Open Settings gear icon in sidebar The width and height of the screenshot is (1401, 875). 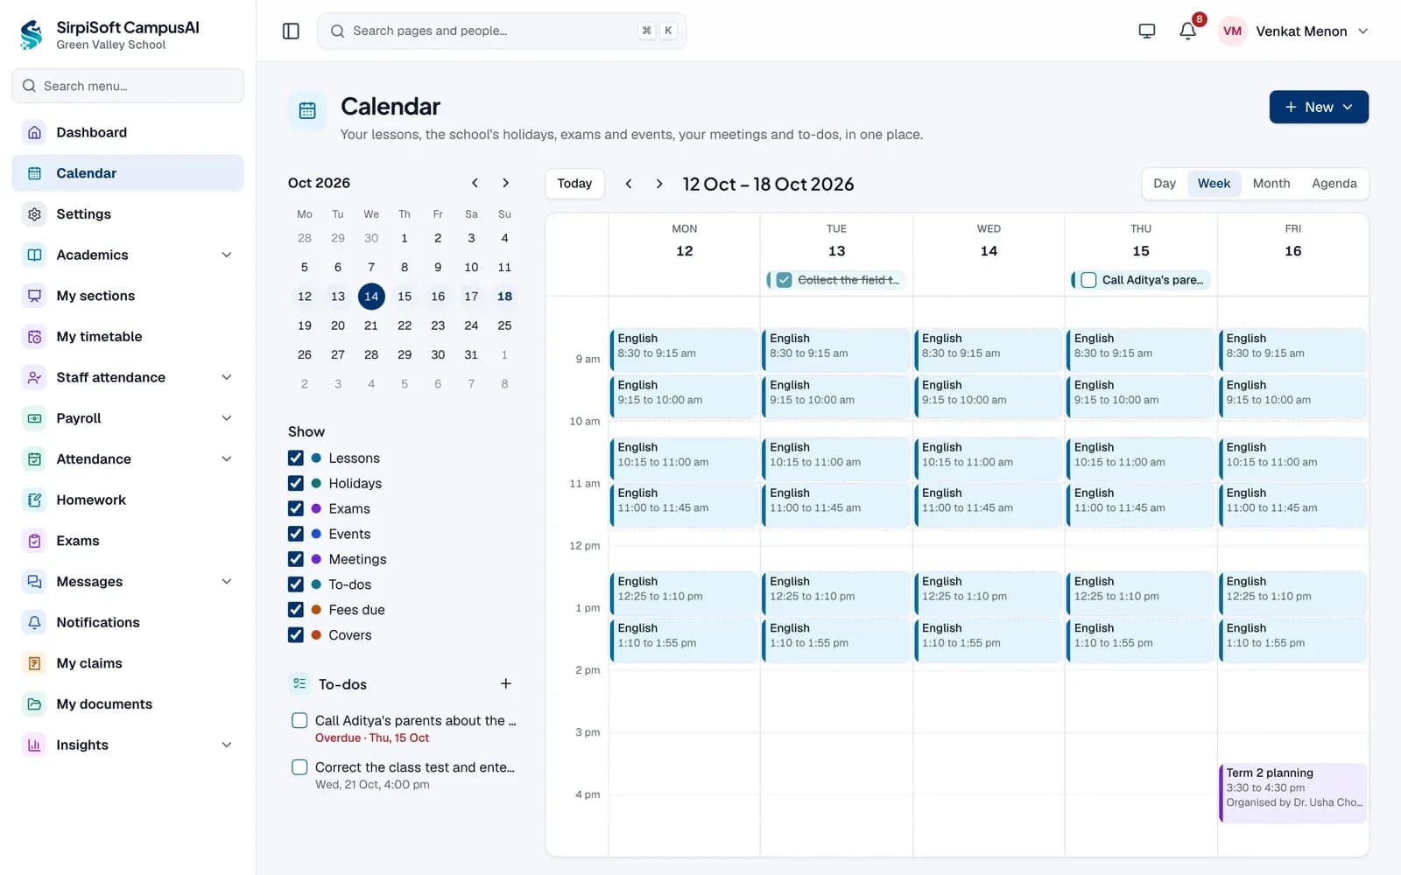tap(34, 213)
